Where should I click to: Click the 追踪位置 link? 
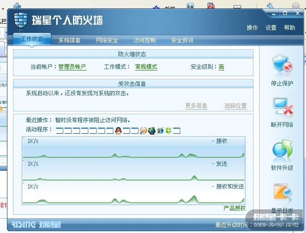point(235,106)
